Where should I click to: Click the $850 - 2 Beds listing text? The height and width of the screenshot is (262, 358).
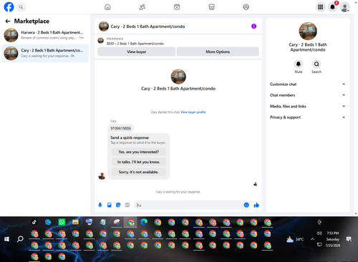(x=135, y=44)
